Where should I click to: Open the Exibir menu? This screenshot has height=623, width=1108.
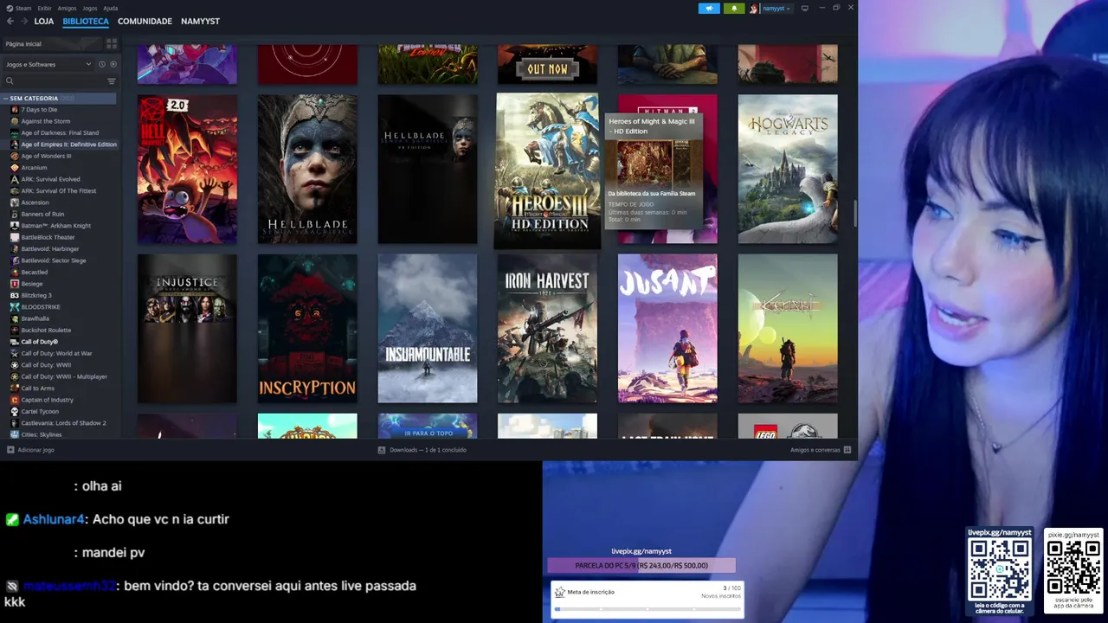[44, 8]
